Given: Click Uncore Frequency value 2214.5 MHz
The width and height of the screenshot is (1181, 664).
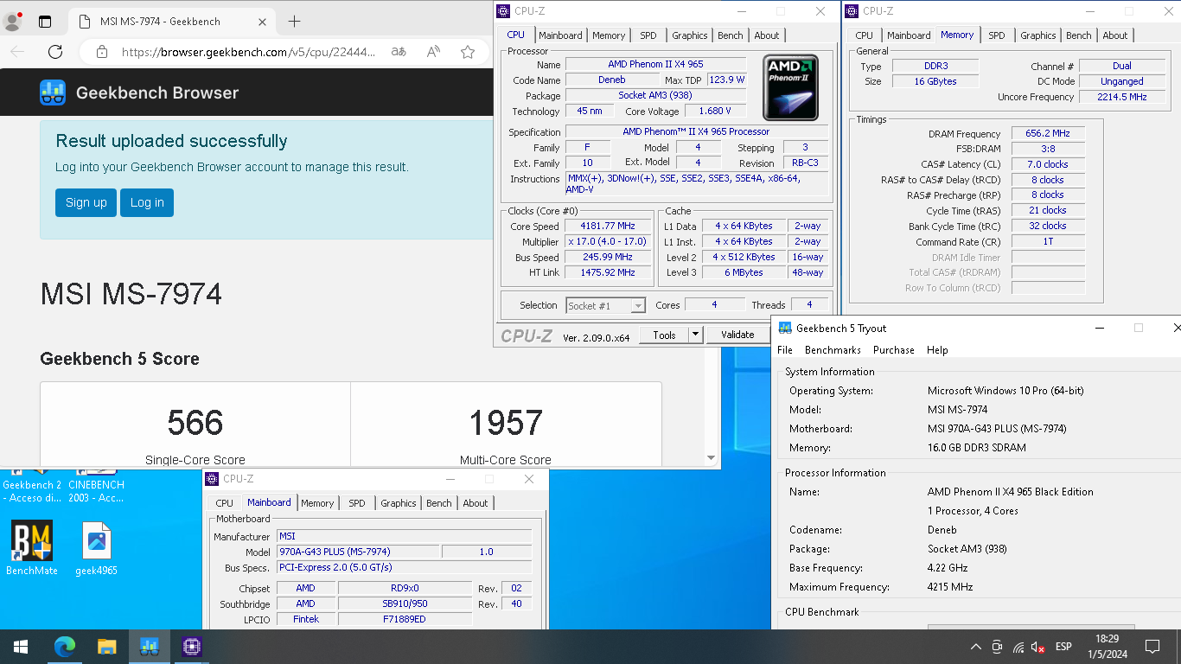Looking at the screenshot, I should click(1122, 97).
